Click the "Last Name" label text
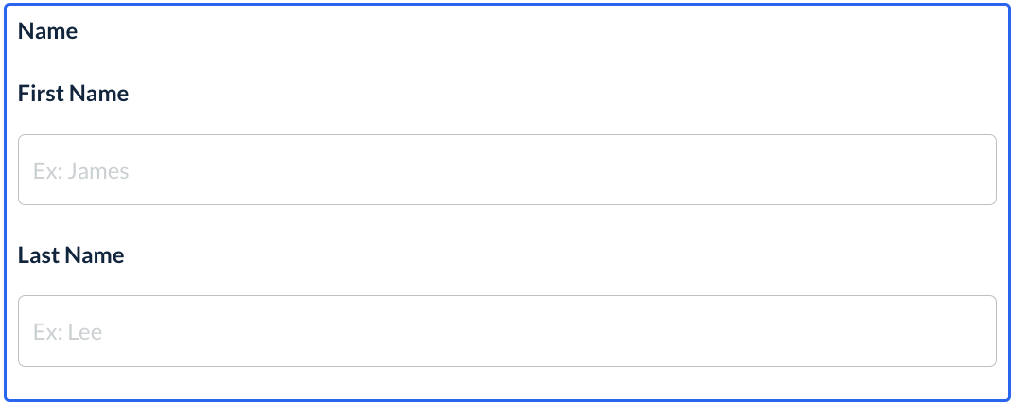 click(71, 255)
